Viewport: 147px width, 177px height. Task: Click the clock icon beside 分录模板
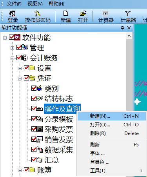pyautogui.click(x=40, y=119)
